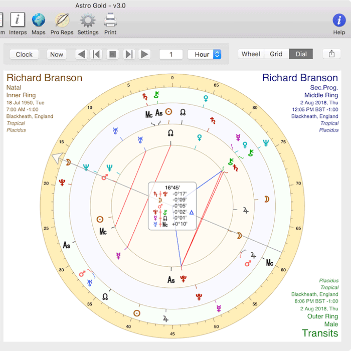Select the transiting Sun glyph in outer ring
This screenshot has height=351, width=351.
click(137, 313)
